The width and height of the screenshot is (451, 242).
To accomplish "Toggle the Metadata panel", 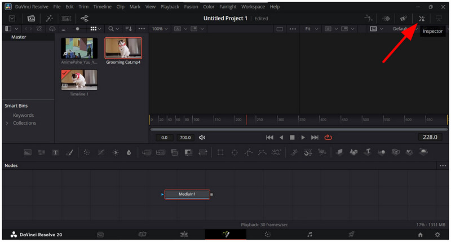I will (x=404, y=19).
